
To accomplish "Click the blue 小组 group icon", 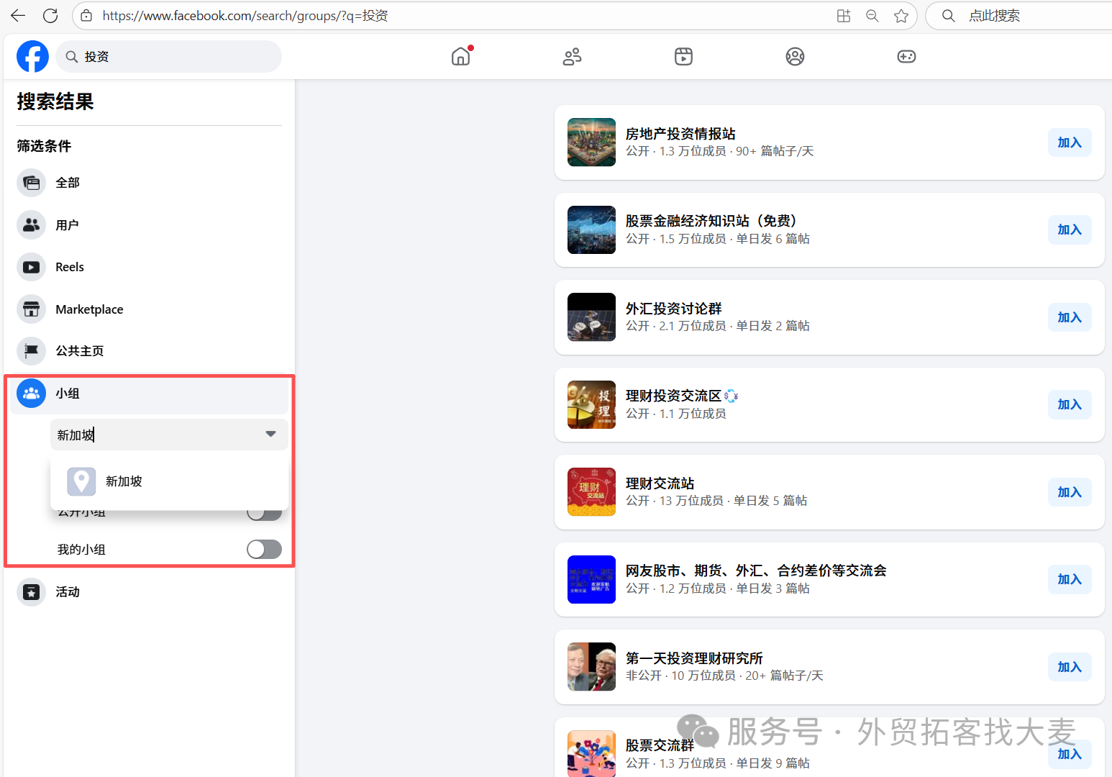I will 31,394.
